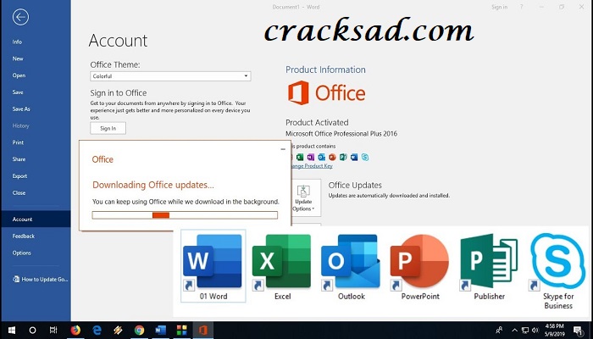Image resolution: width=593 pixels, height=339 pixels.
Task: Open the large Excel desktop shortcut
Action: [x=282, y=266]
